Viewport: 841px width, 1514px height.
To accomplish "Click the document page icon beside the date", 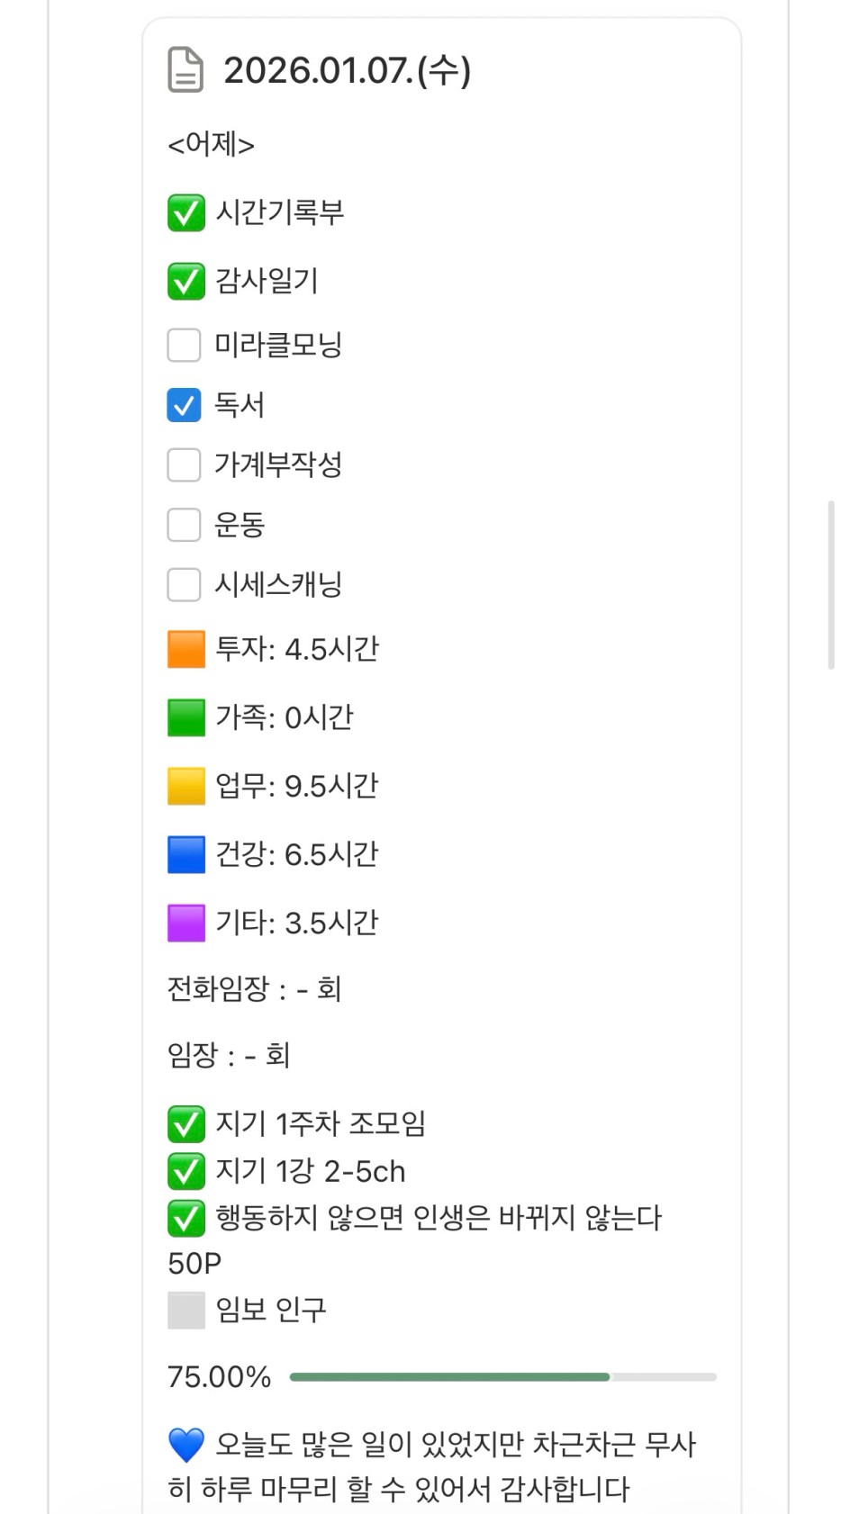I will pyautogui.click(x=185, y=70).
